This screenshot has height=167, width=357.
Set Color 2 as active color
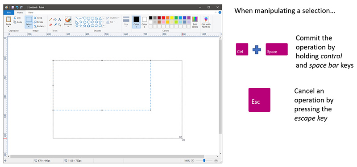144,22
